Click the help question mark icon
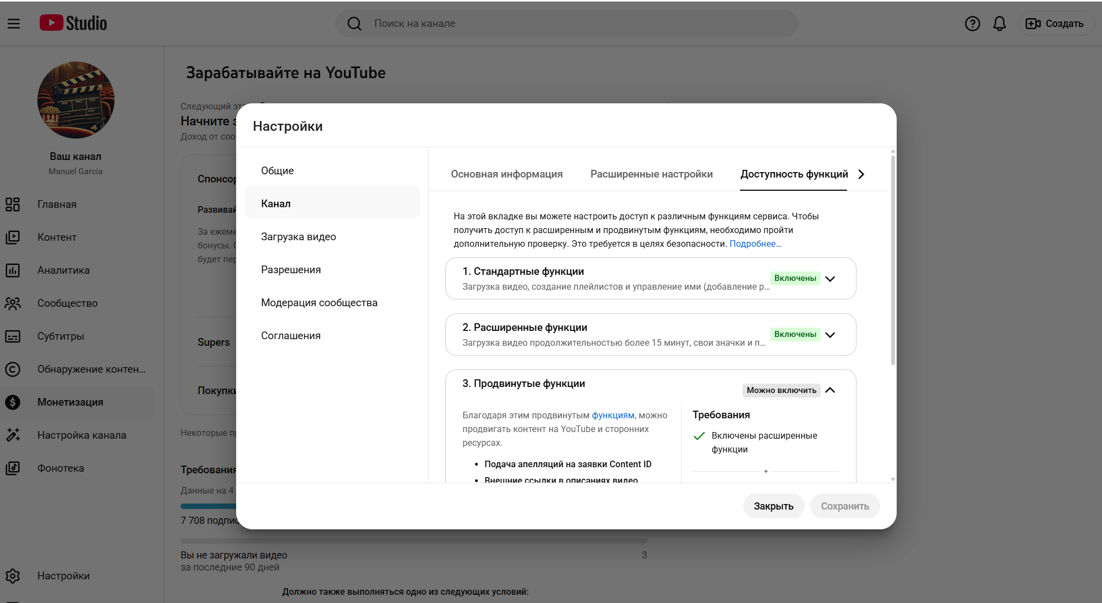 [x=972, y=24]
